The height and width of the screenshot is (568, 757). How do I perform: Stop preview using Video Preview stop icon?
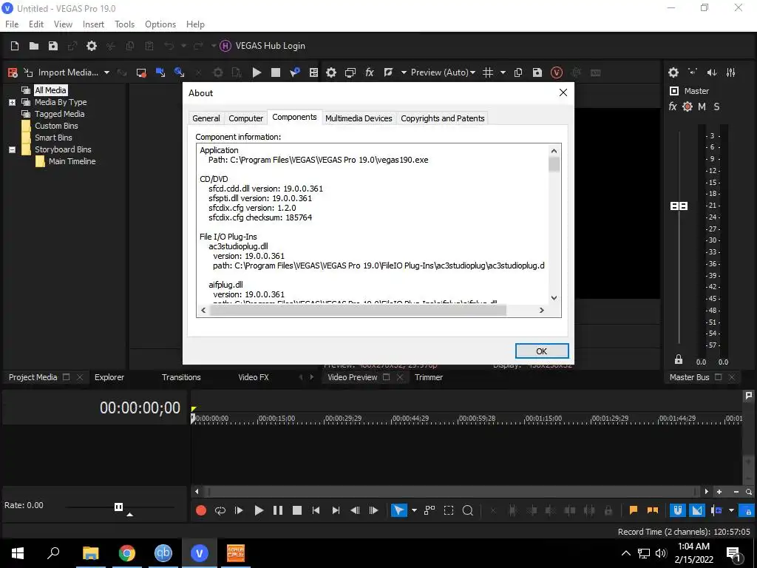click(x=276, y=72)
